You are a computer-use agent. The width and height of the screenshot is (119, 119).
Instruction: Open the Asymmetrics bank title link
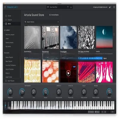click(28, 51)
